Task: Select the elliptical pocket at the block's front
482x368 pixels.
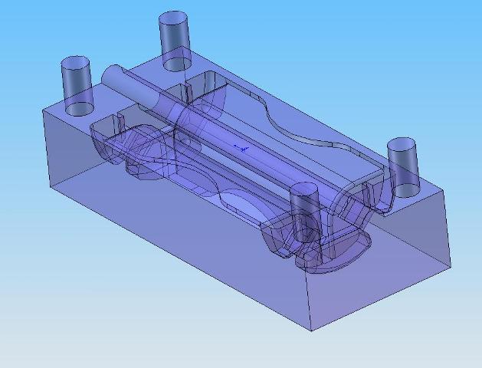Action: pyautogui.click(x=333, y=252)
